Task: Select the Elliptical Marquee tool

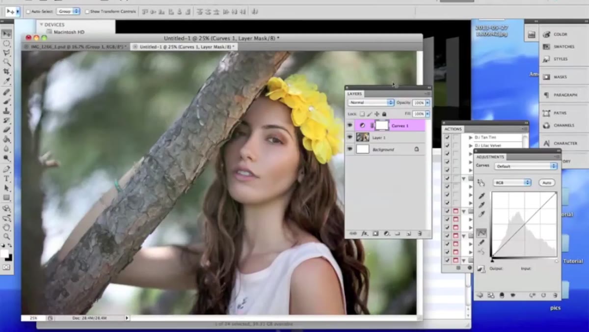Action: pos(6,43)
